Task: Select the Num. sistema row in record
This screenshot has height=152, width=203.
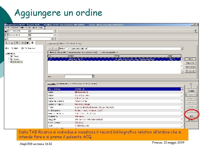Action: point(114,89)
